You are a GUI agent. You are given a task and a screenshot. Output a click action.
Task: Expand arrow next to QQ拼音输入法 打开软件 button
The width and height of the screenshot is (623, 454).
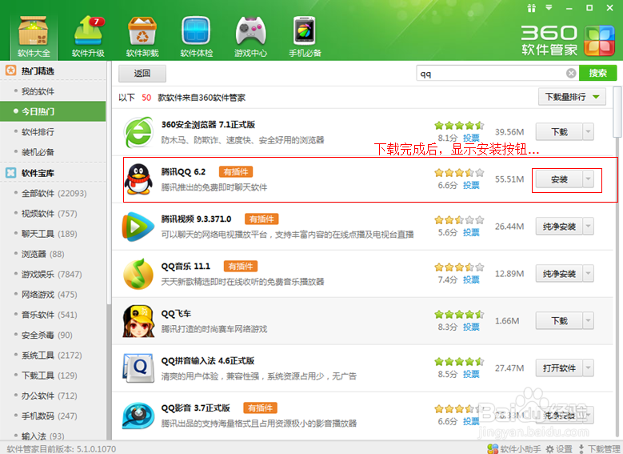click(x=588, y=368)
